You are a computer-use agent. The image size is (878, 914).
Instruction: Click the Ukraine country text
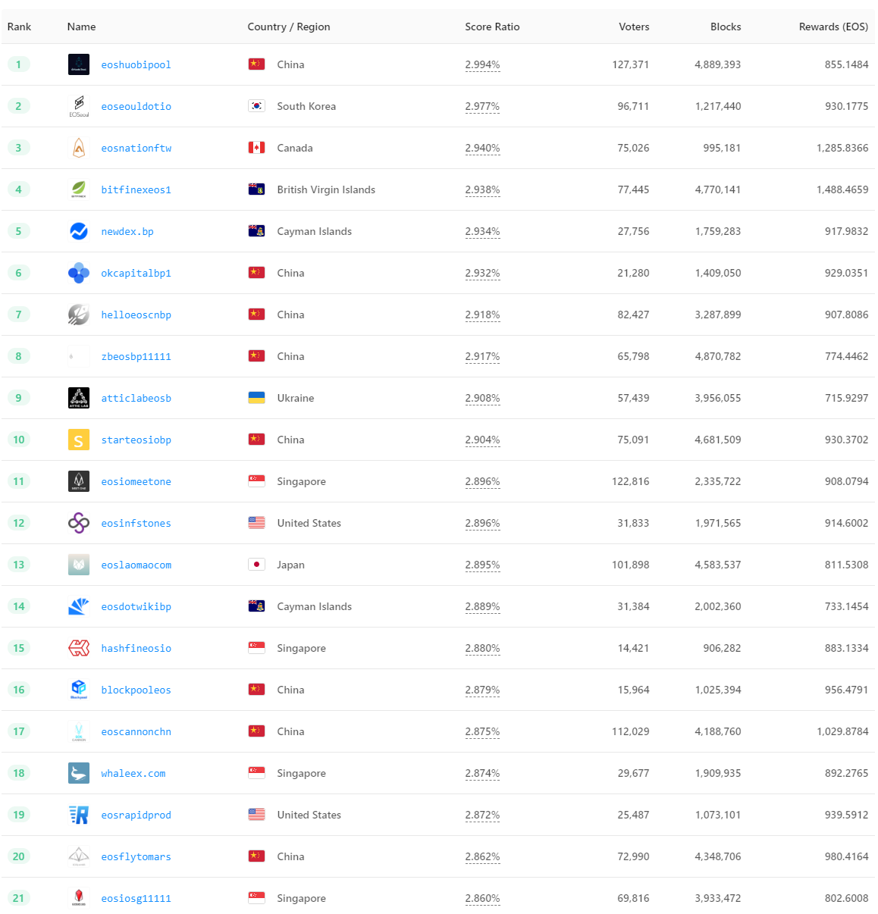[296, 398]
